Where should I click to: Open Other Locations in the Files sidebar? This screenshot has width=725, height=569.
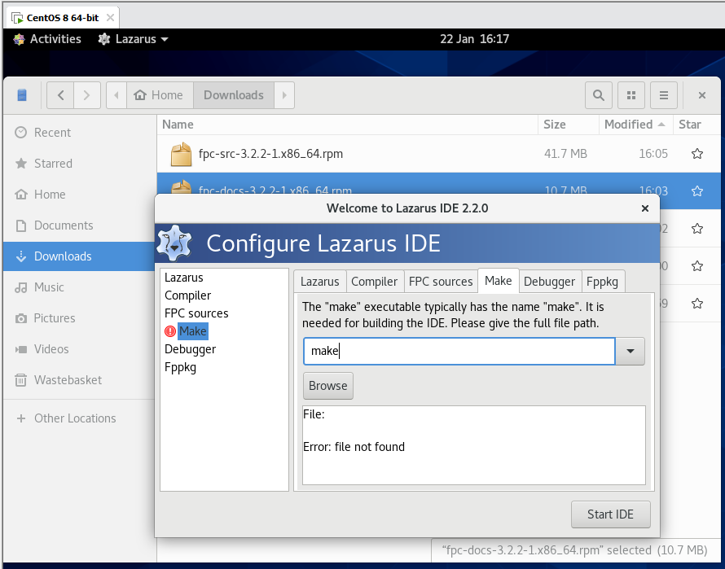pos(78,418)
